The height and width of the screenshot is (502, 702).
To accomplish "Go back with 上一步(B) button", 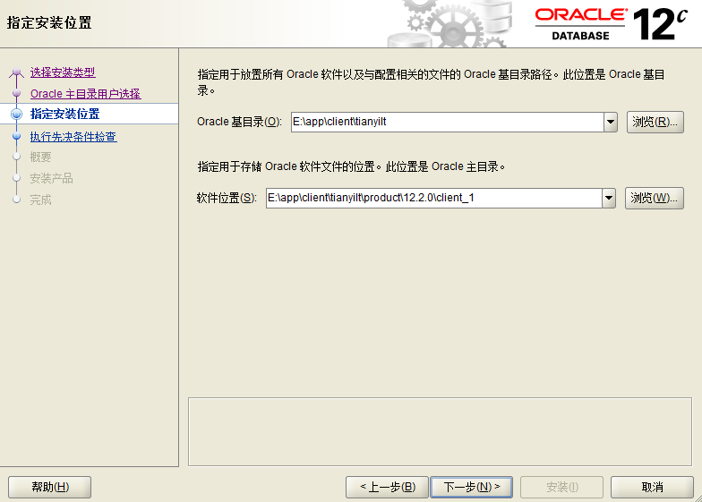I will [387, 487].
